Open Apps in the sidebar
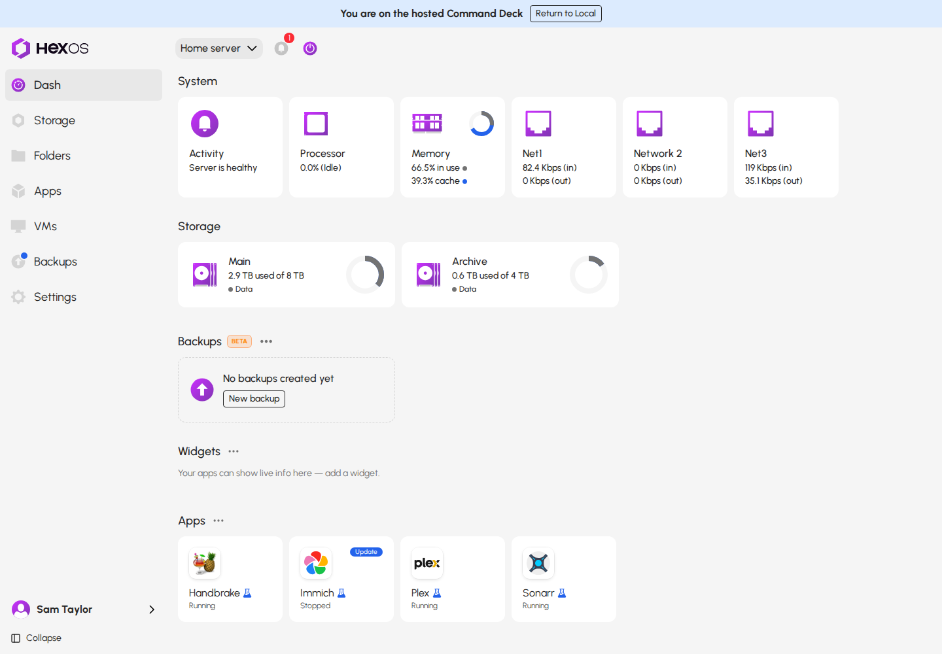The height and width of the screenshot is (654, 942). pos(84,191)
